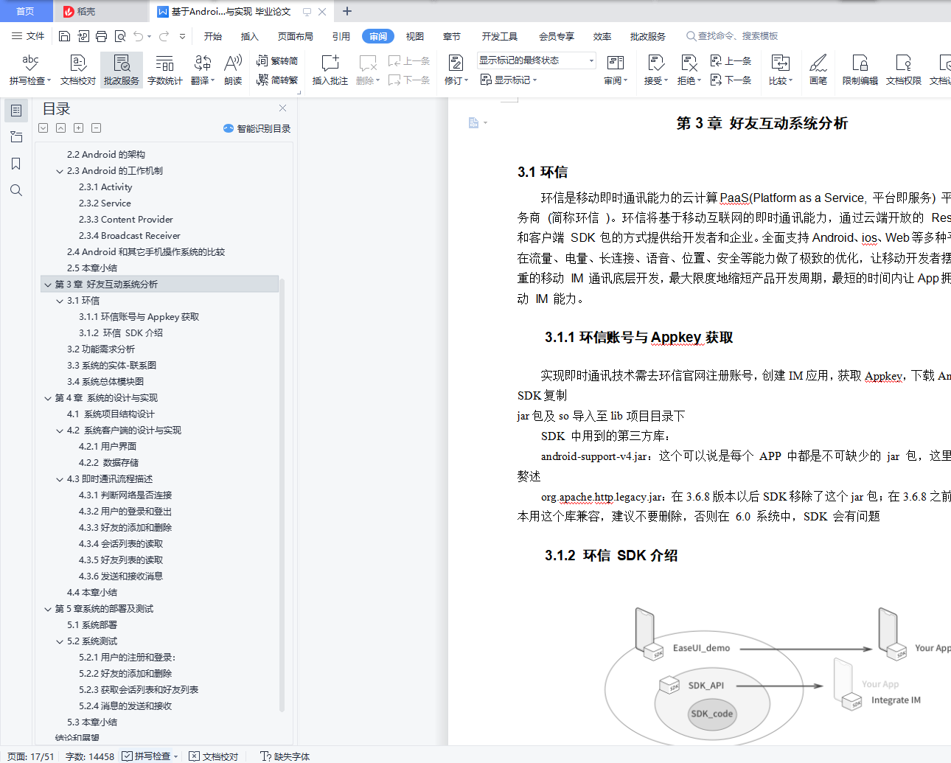The width and height of the screenshot is (951, 763).
Task: Accept change with 接受 button
Action: [x=655, y=70]
